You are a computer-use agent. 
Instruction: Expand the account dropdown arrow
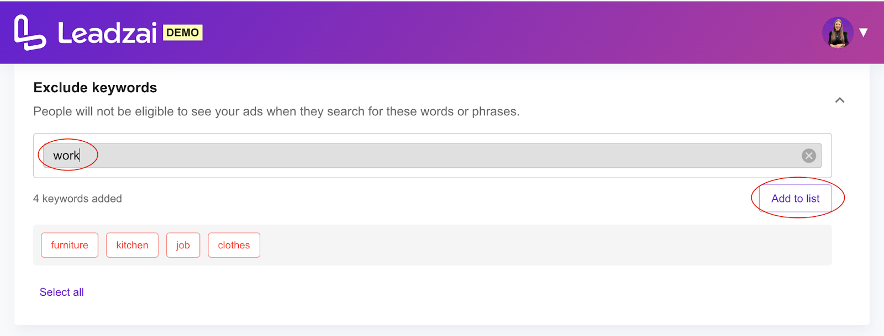(x=864, y=33)
